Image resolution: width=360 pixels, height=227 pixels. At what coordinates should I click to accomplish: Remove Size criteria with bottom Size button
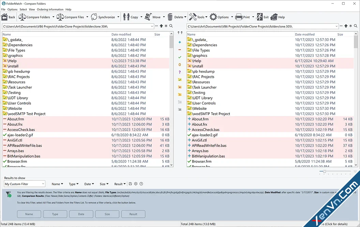(x=107, y=214)
